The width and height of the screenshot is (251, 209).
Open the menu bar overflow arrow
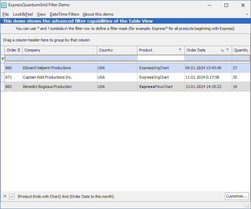[247, 14]
